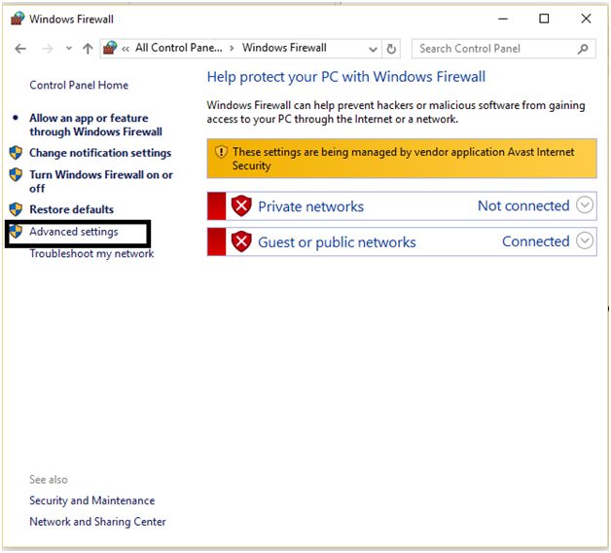The image size is (611, 553).
Task: Click the Windows Firewall breadcrumb segment
Action: [284, 48]
